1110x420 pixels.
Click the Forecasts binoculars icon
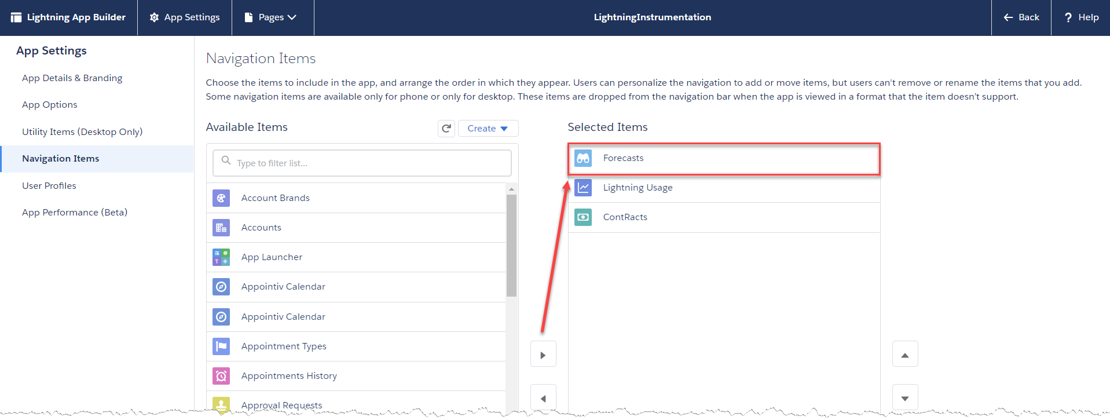click(x=583, y=158)
